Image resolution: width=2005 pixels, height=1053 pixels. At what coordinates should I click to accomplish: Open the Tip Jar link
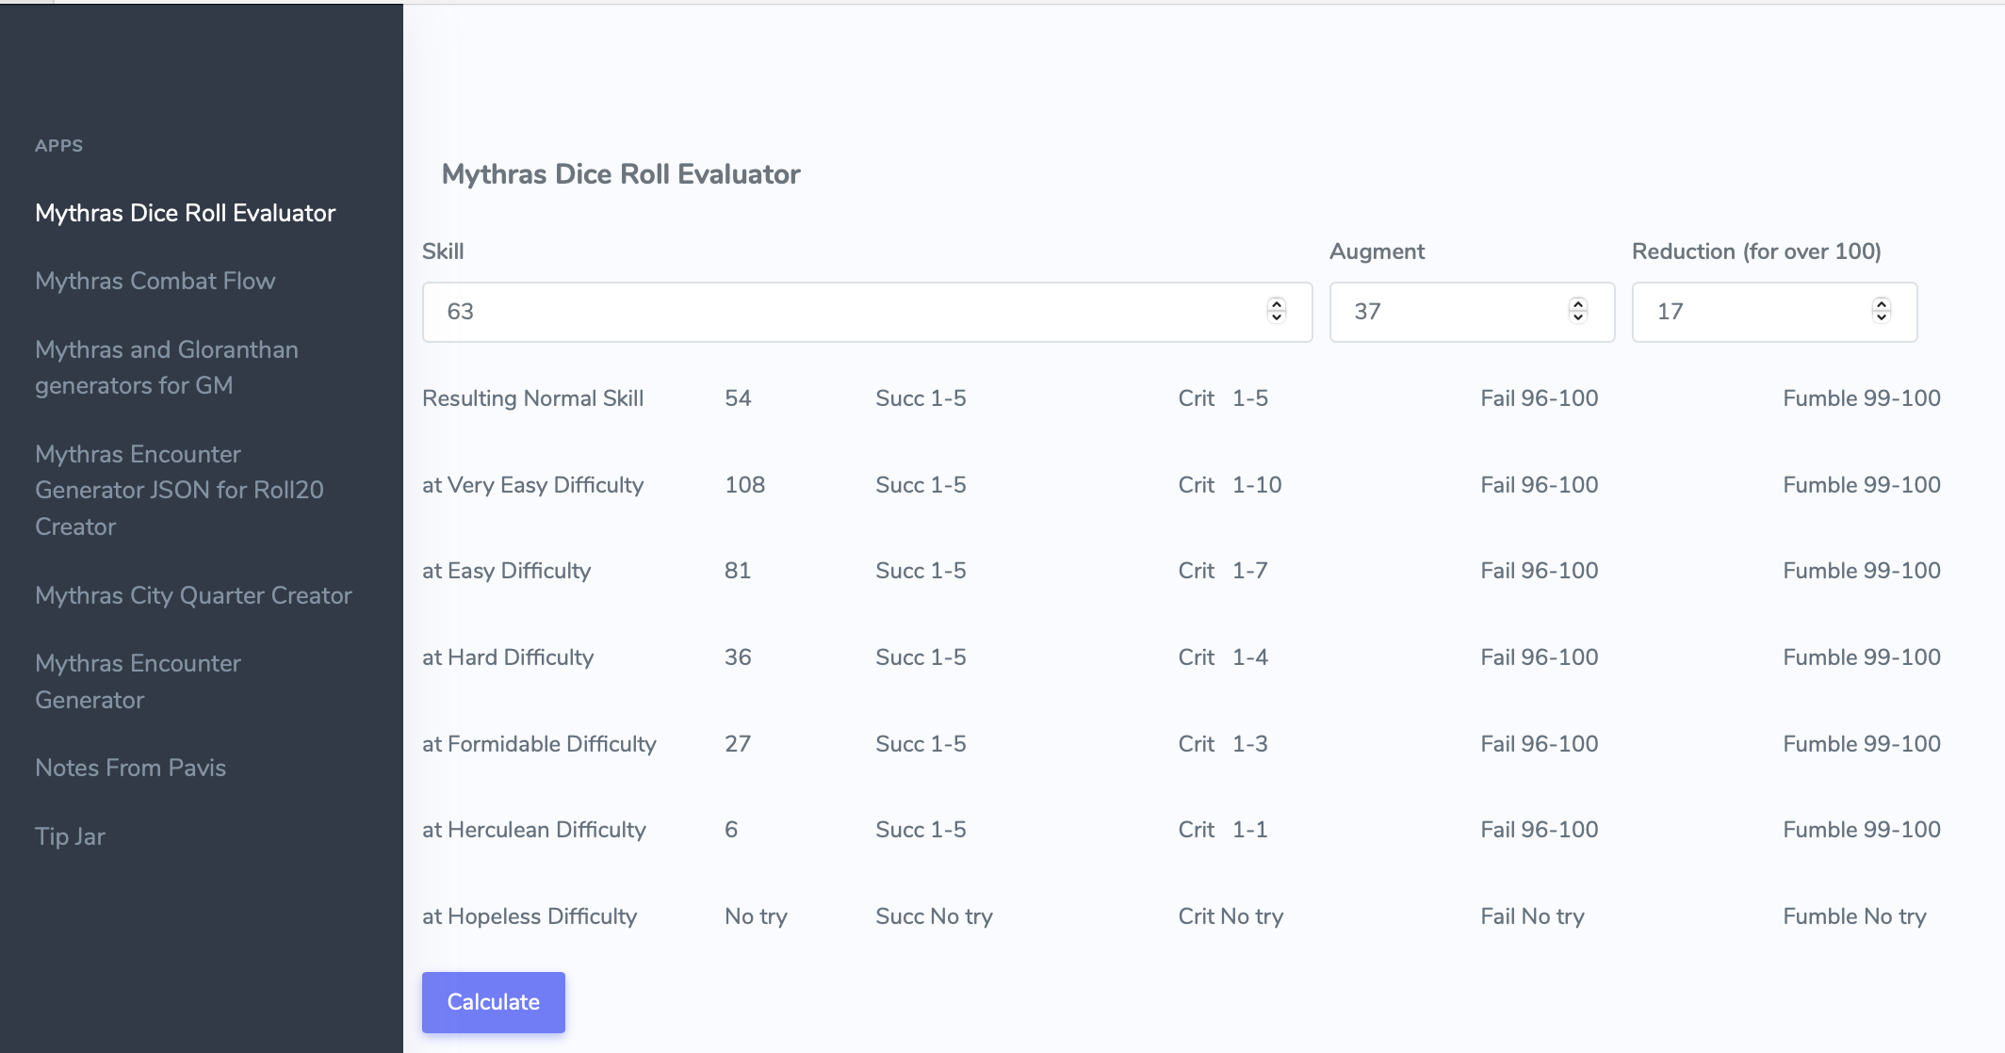click(x=70, y=836)
